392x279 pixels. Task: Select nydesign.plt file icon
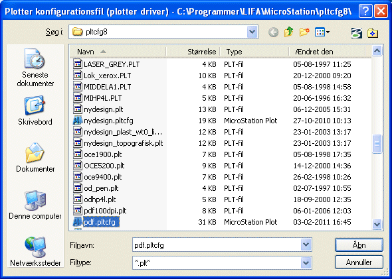78,109
